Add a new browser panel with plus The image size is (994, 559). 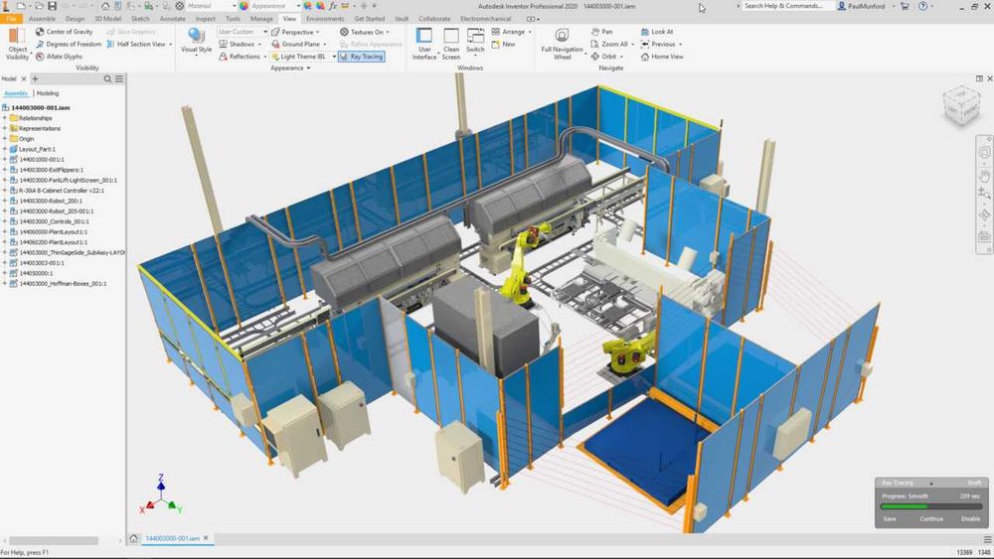point(35,78)
